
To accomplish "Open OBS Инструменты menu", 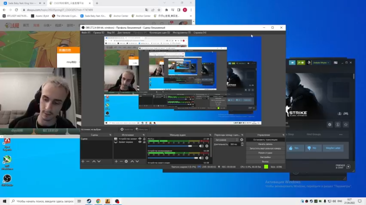I will pyautogui.click(x=182, y=33).
